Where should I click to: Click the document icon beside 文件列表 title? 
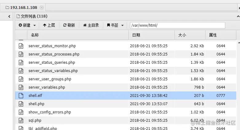18,16
